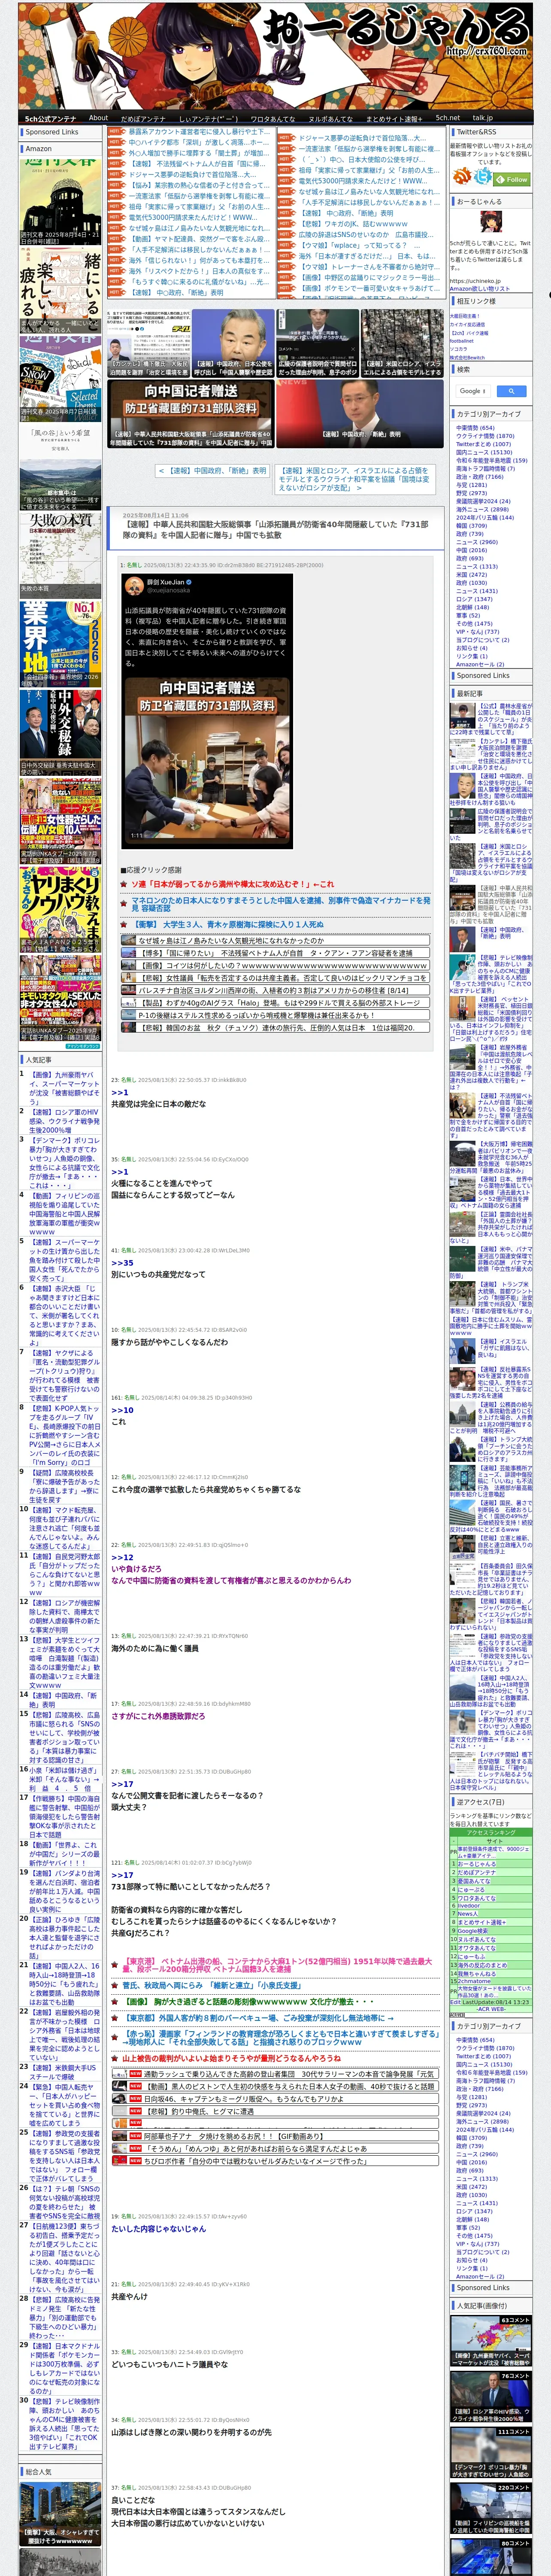The image size is (551, 2576).
Task: Open headline ポケモンで一番可愛いなキャラ
Action: 368,288
